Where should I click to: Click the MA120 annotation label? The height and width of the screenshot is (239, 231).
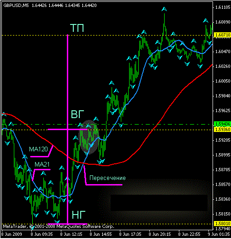click(x=38, y=149)
